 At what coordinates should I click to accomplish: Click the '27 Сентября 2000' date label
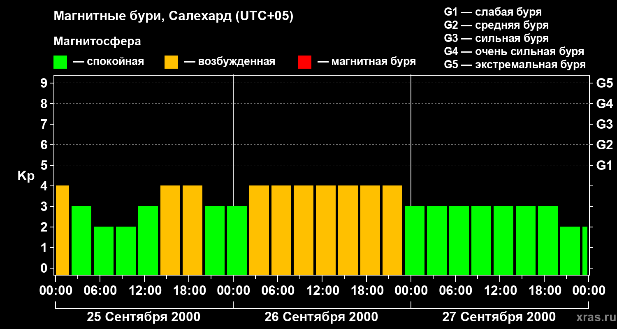click(499, 317)
